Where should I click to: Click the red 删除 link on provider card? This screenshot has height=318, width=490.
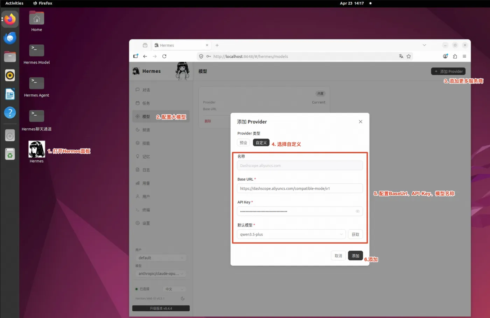click(x=208, y=121)
